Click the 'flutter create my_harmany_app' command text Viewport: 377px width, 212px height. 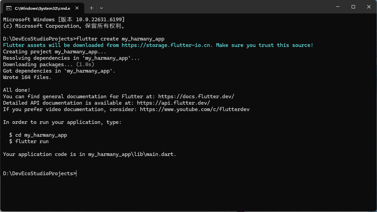click(120, 39)
